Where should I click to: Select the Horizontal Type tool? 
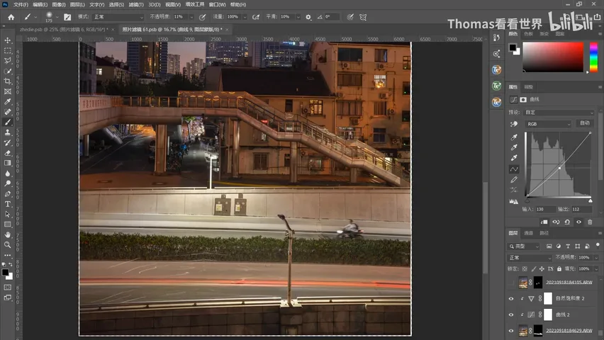[7, 204]
